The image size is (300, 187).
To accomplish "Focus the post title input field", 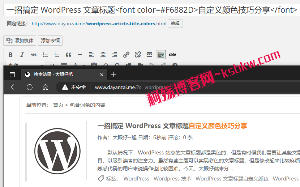I will click(151, 10).
